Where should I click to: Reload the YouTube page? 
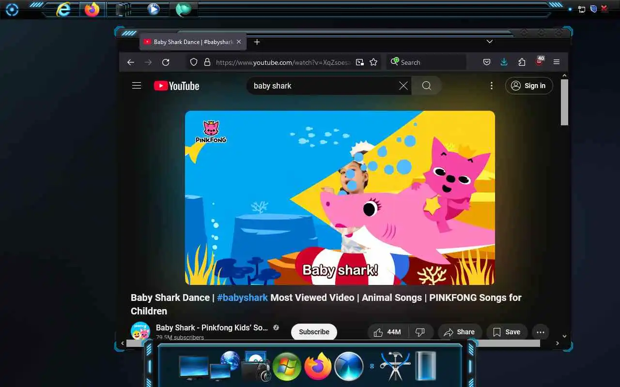(x=166, y=62)
